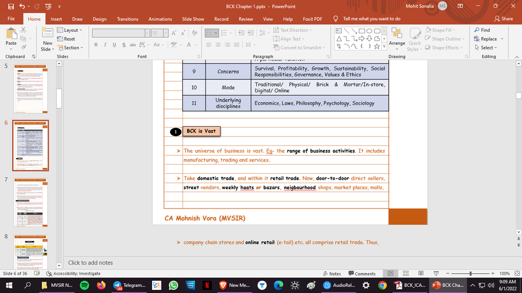Open Quick Styles gallery
This screenshot has height=293, width=522.
pos(415,40)
